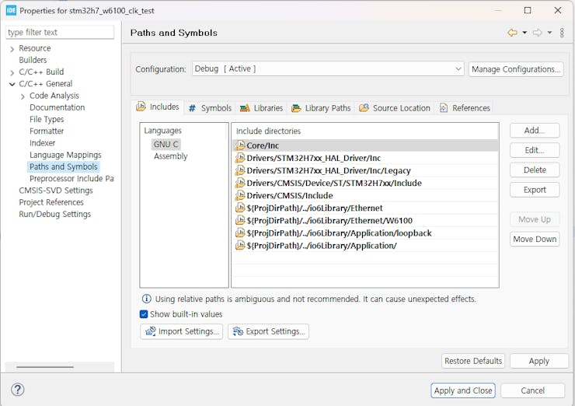Click the forward navigation arrow icon

(537, 33)
